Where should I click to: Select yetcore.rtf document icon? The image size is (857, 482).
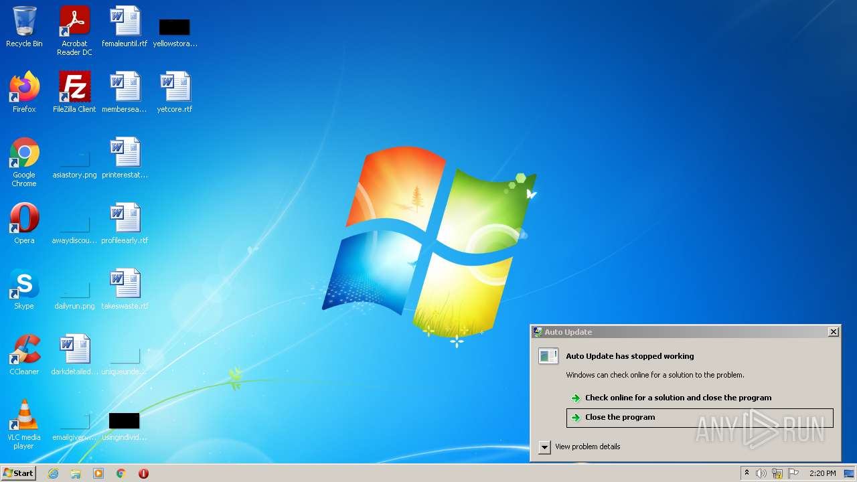[175, 92]
